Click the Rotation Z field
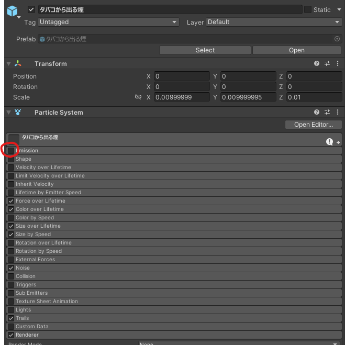 coord(314,87)
